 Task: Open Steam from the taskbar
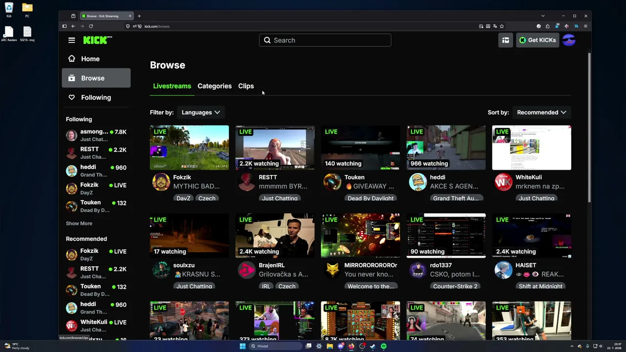pos(373,346)
